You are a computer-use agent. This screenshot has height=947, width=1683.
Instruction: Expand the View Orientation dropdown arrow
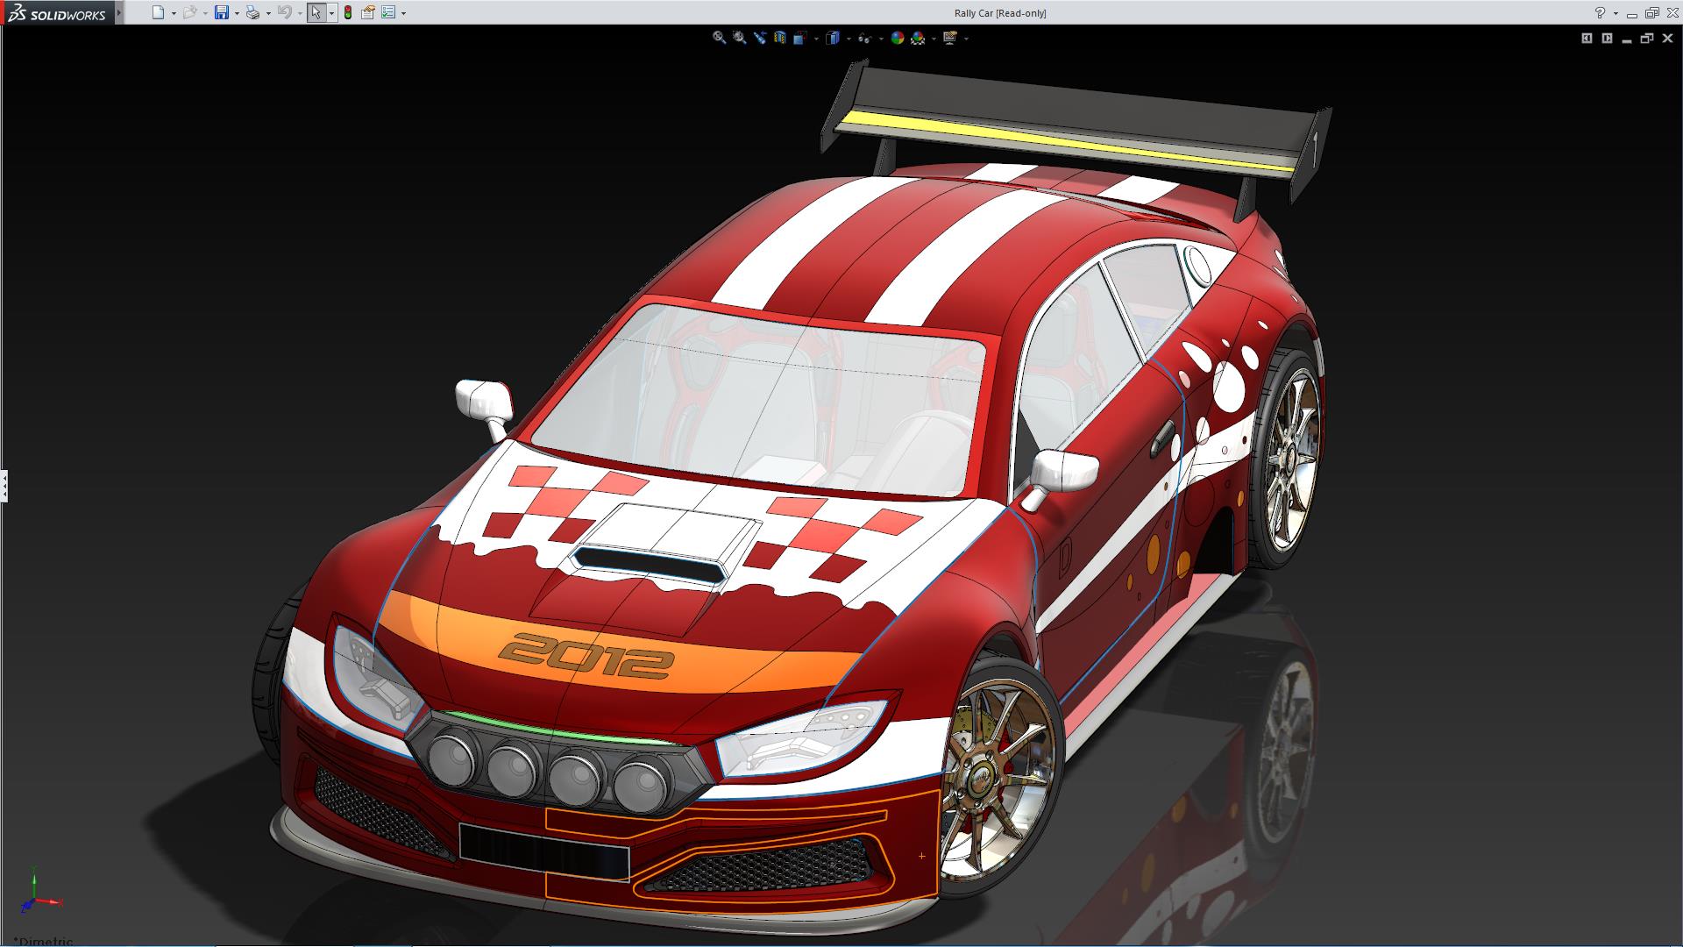click(816, 39)
